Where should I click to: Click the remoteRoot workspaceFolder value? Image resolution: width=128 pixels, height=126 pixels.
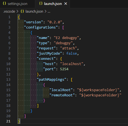100,95
